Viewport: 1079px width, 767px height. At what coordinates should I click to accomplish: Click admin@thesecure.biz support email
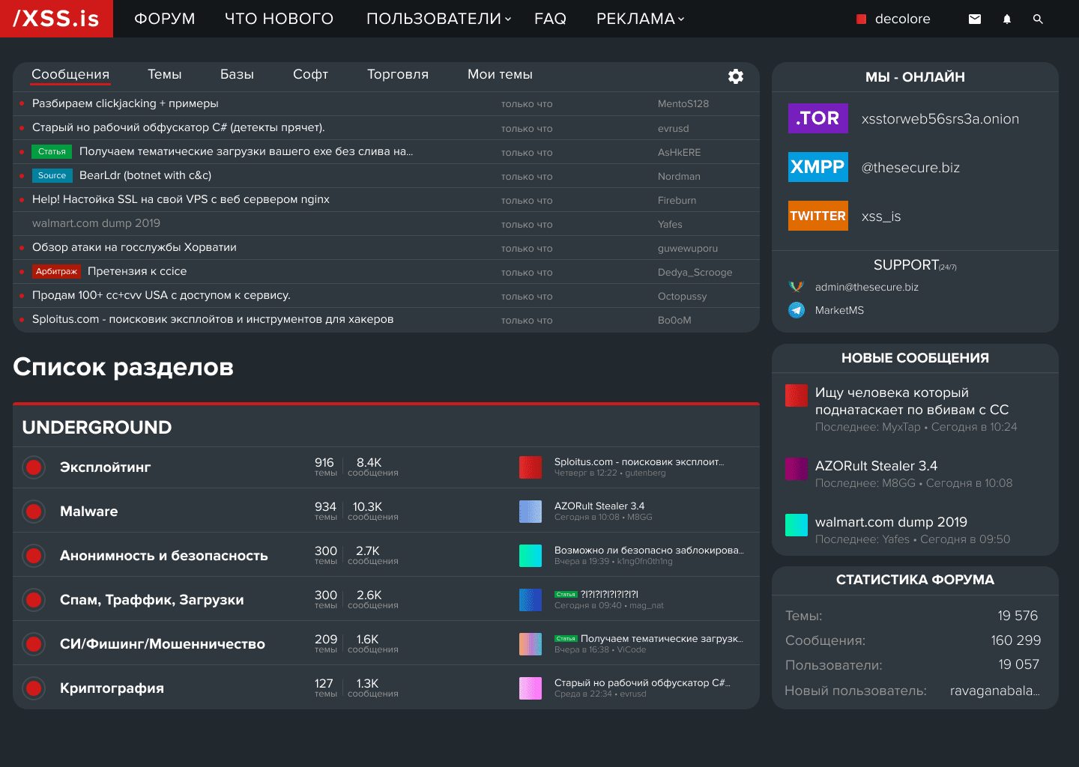867,287
